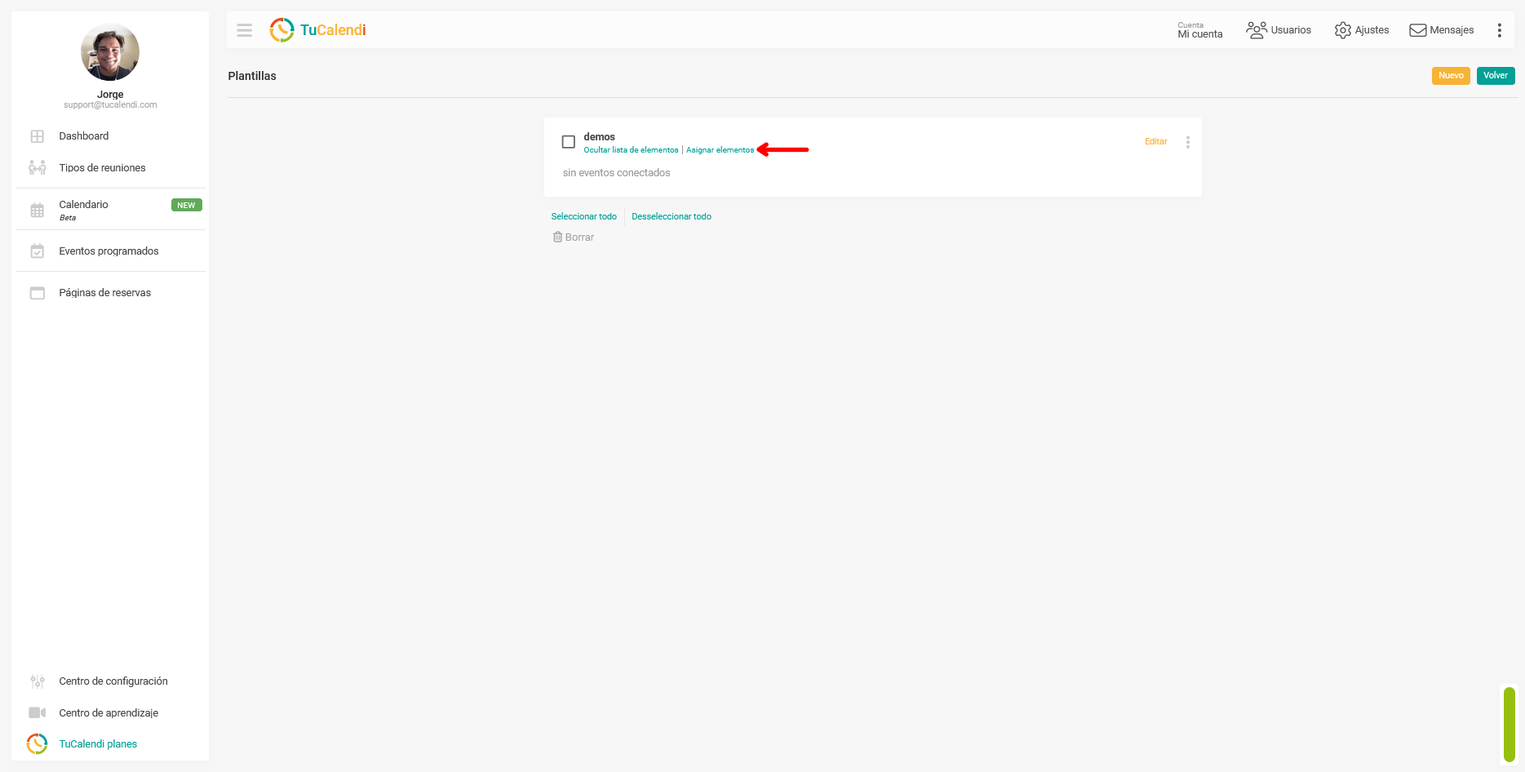The image size is (1525, 772).
Task: Click Dashboard grid icon
Action: pos(38,136)
